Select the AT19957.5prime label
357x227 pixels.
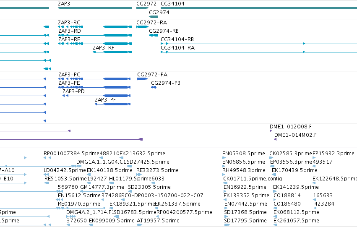(158, 221)
